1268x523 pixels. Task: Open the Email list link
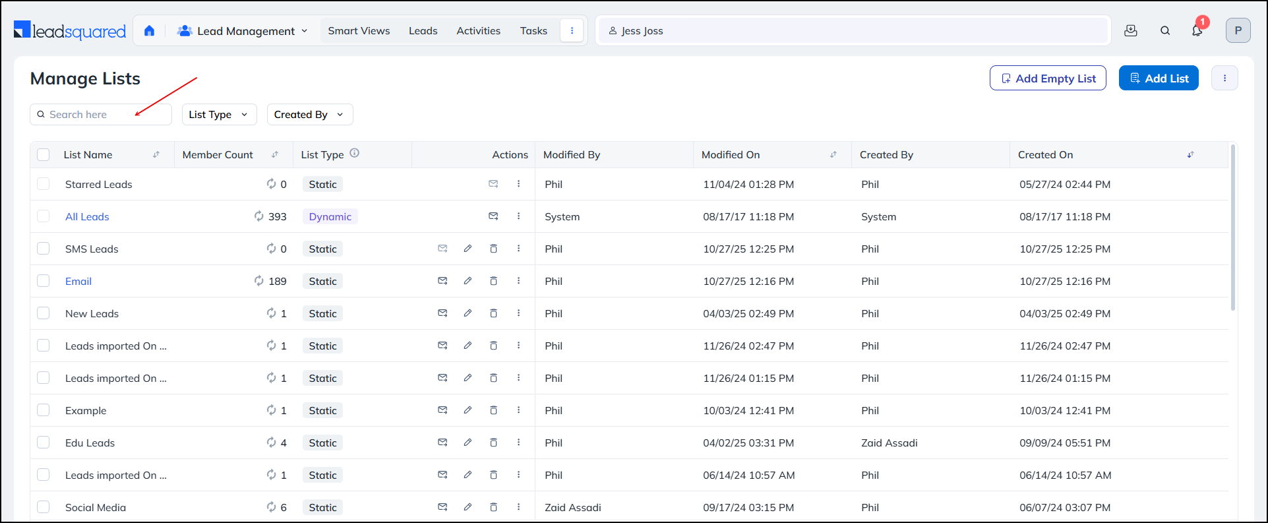[x=78, y=281]
